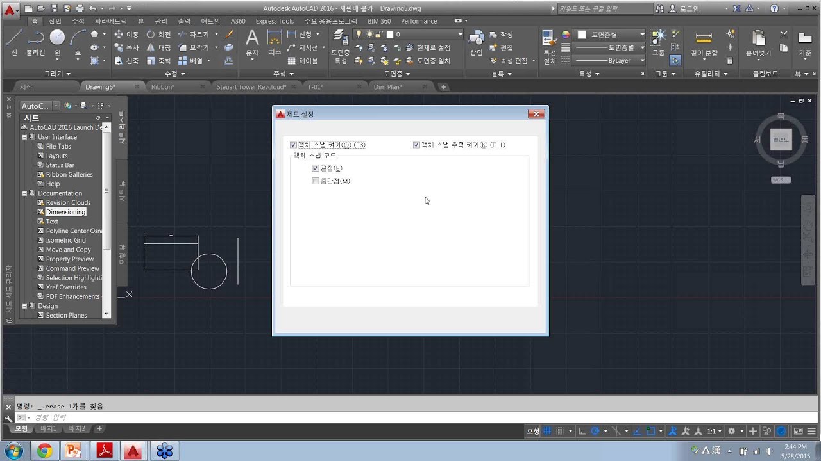Click the 속성 편집 (Edit Attributes) button
Screen dimensions: 821x461
point(509,61)
